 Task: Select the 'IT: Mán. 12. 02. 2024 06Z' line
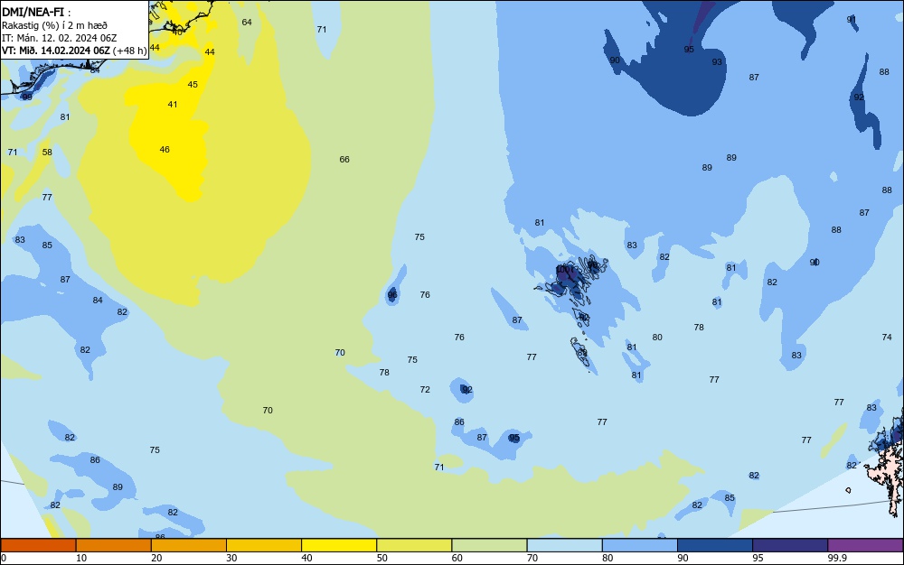click(60, 38)
